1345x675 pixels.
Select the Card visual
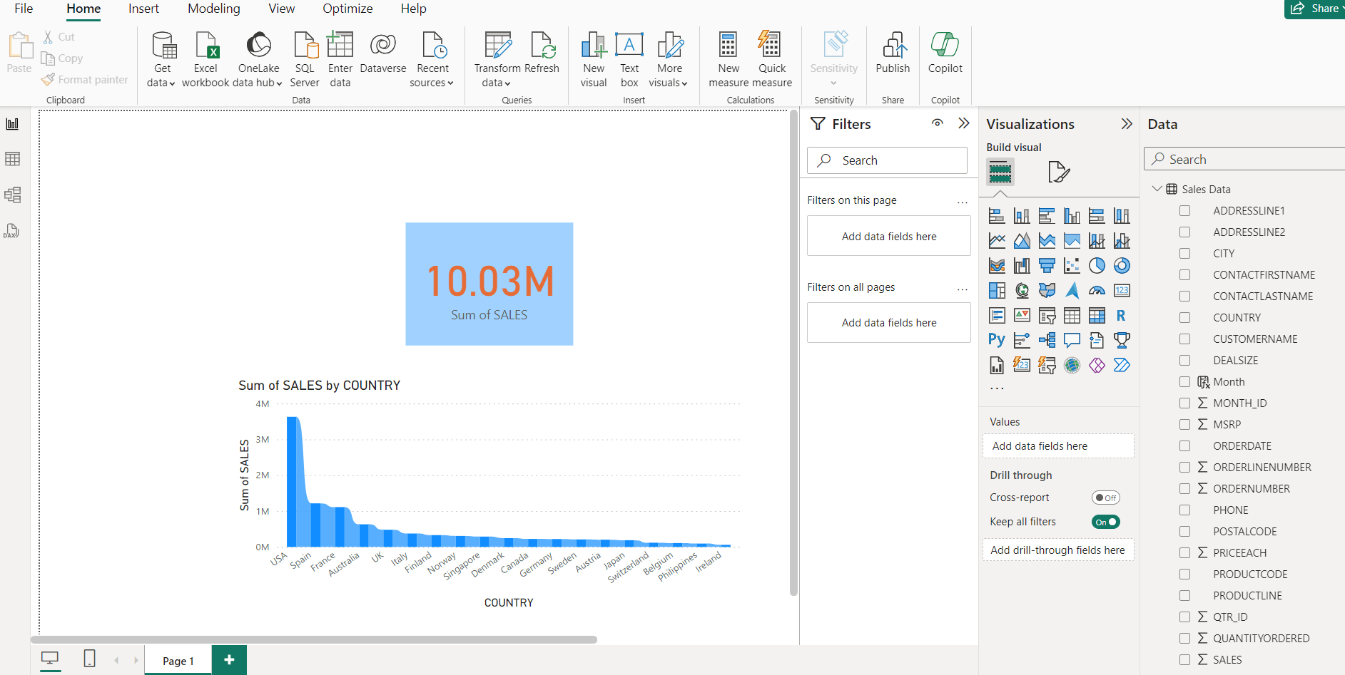point(1122,290)
